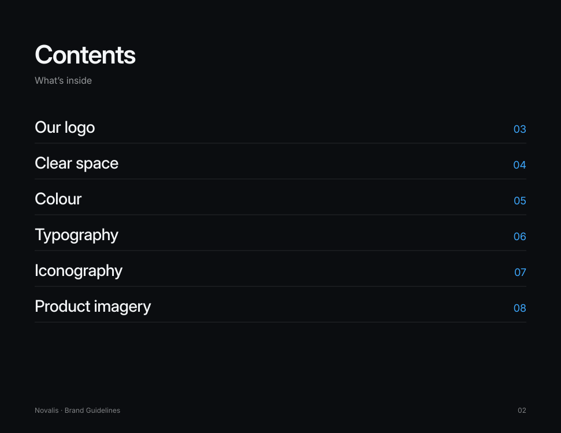The image size is (561, 433).
Task: Click page number 04
Action: click(519, 165)
